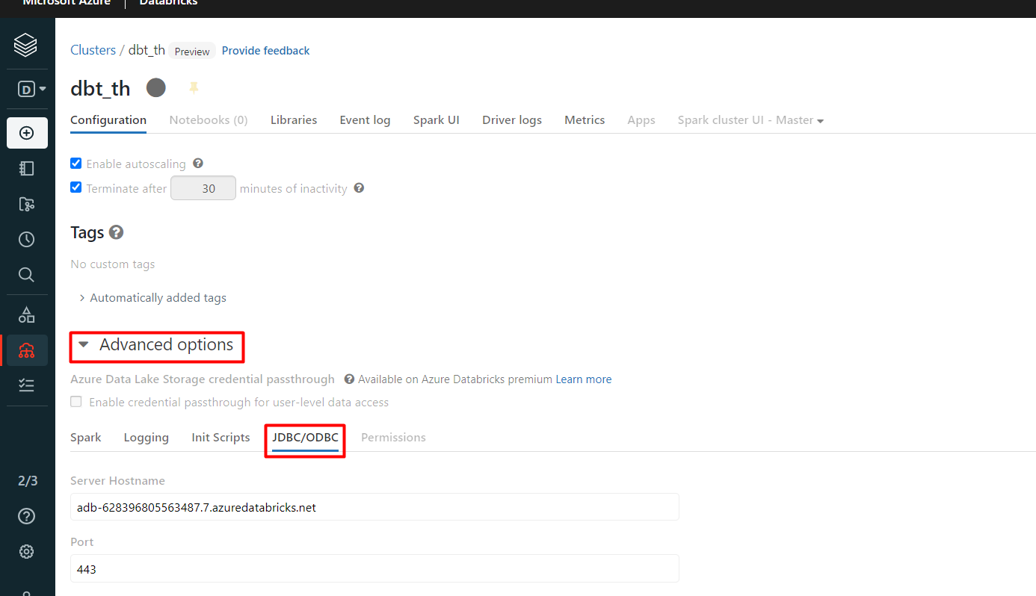Open Recents using the clock icon

(x=26, y=239)
